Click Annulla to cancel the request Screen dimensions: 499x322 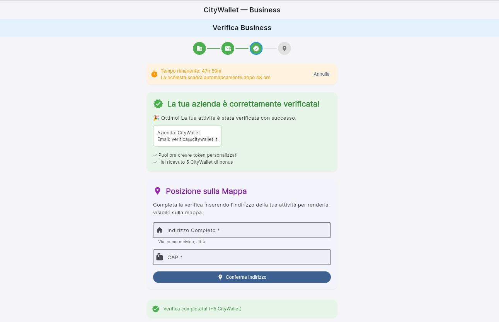point(321,74)
